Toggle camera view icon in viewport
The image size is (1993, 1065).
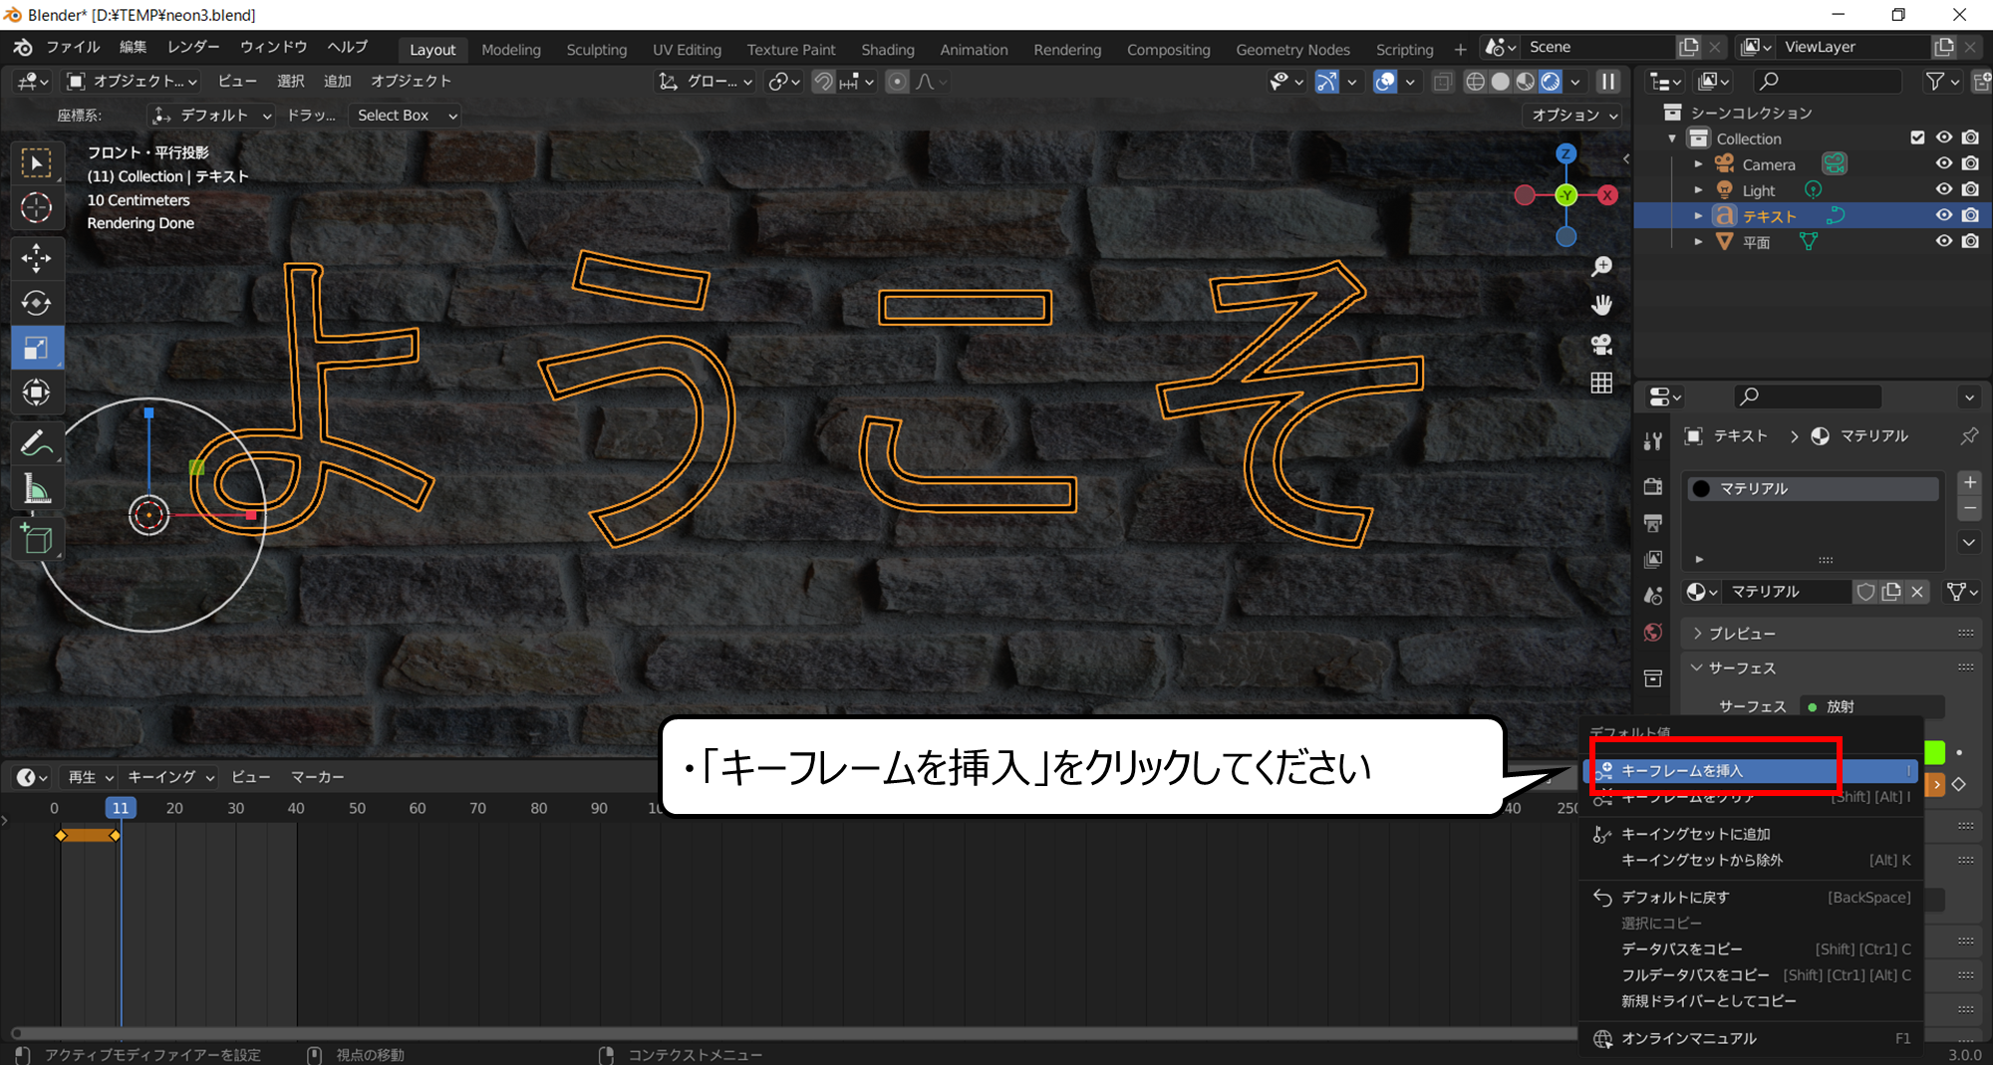click(x=1601, y=345)
